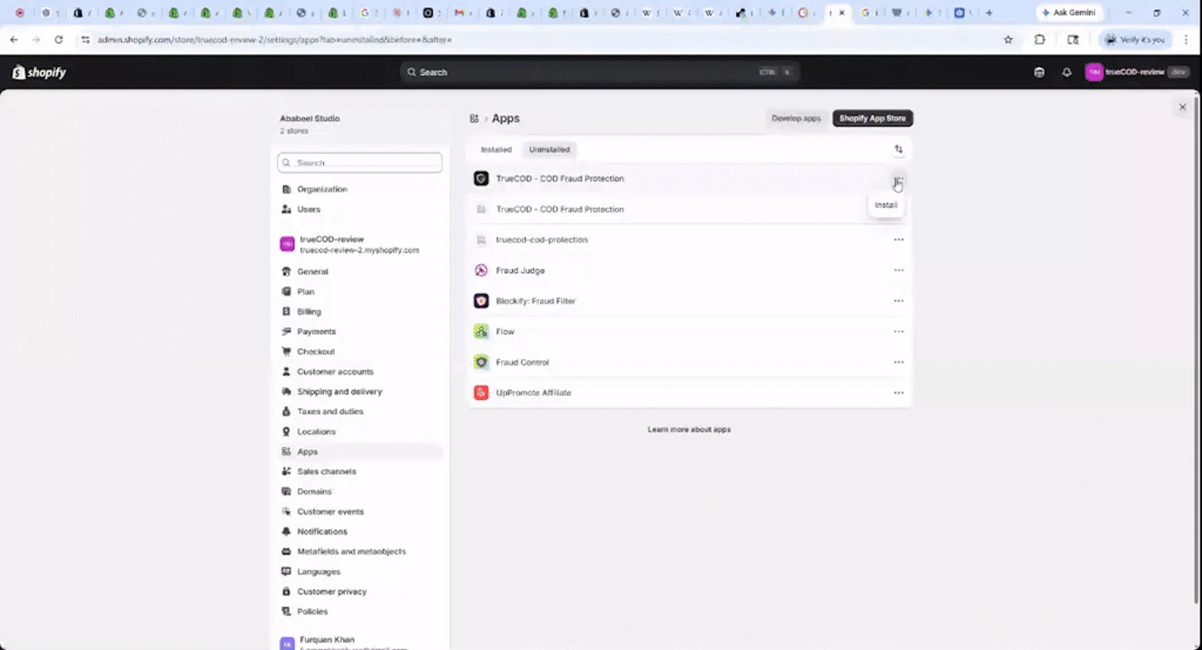Reload the page in browser
1202x650 pixels.
coord(59,40)
